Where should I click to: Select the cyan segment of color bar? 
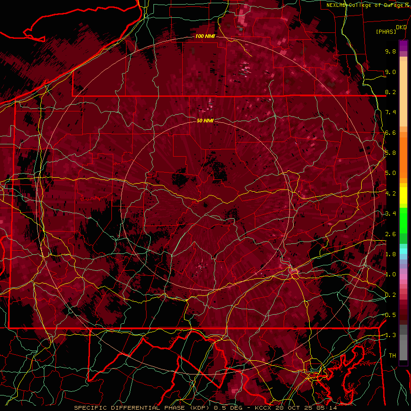click(x=403, y=251)
